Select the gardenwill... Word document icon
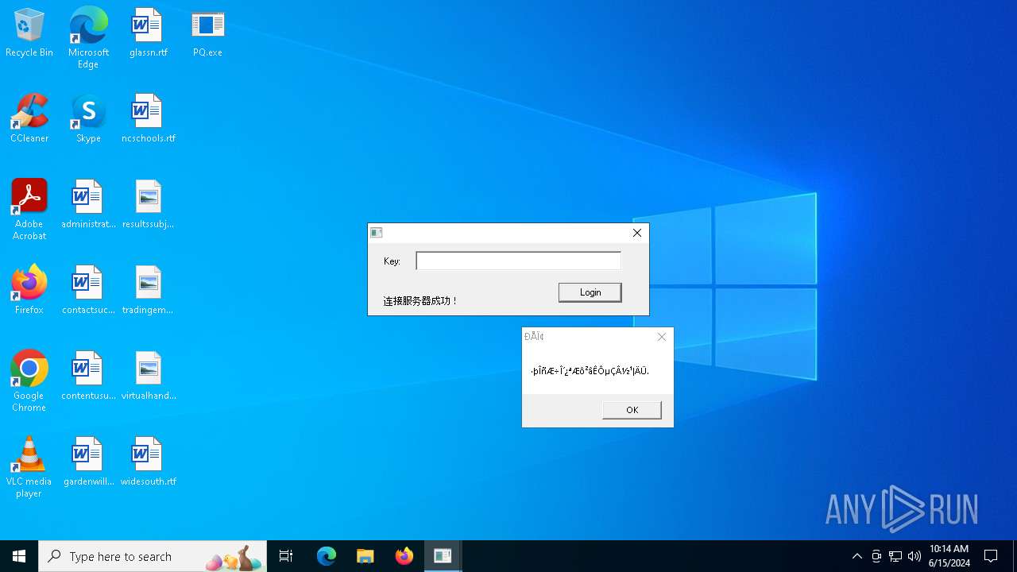The image size is (1017, 572). [88, 462]
